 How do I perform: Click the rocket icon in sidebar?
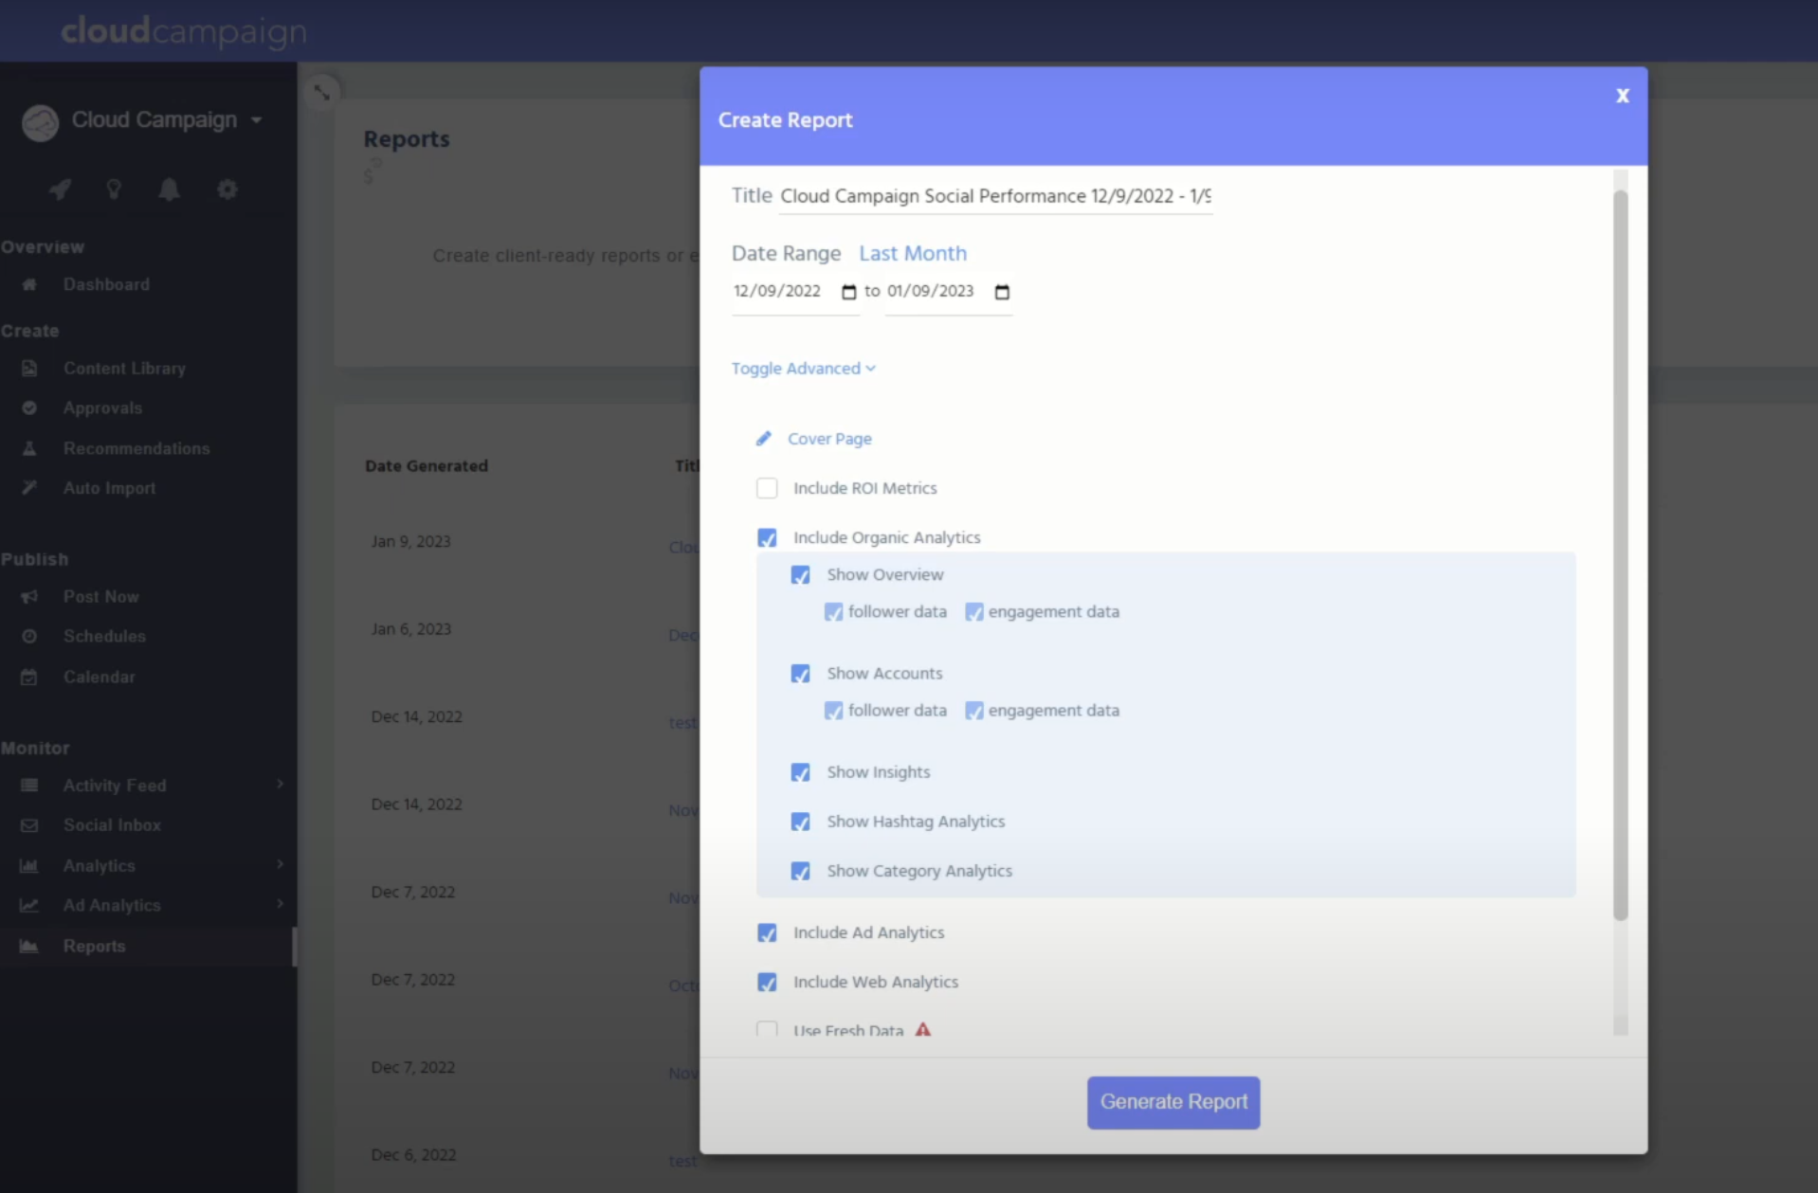(61, 190)
